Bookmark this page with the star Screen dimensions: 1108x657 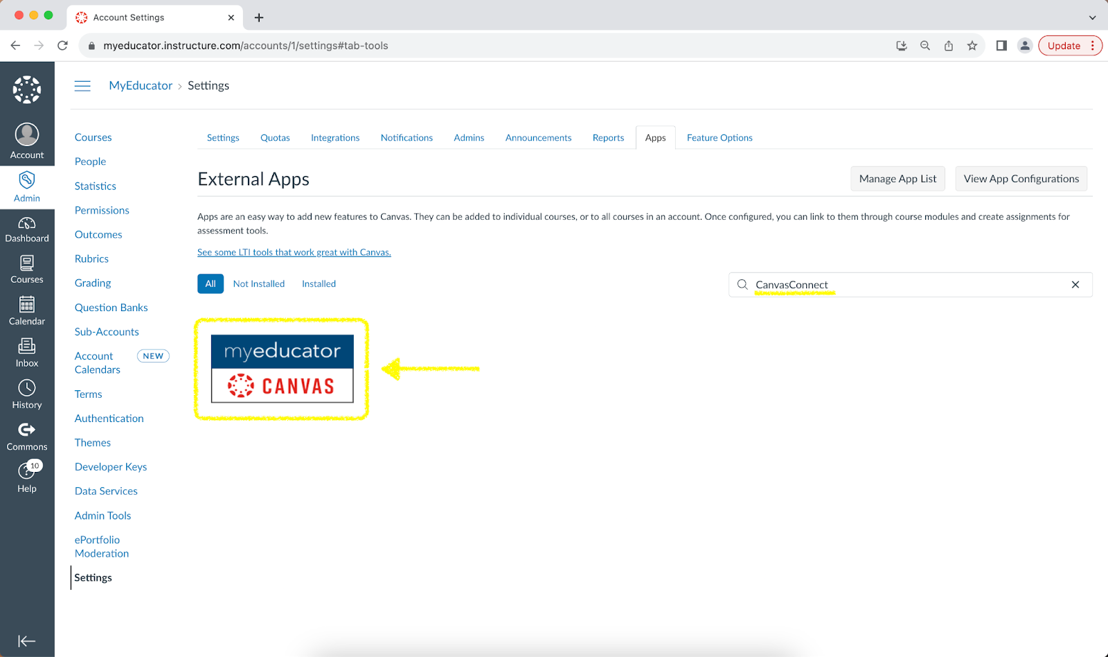pyautogui.click(x=972, y=46)
